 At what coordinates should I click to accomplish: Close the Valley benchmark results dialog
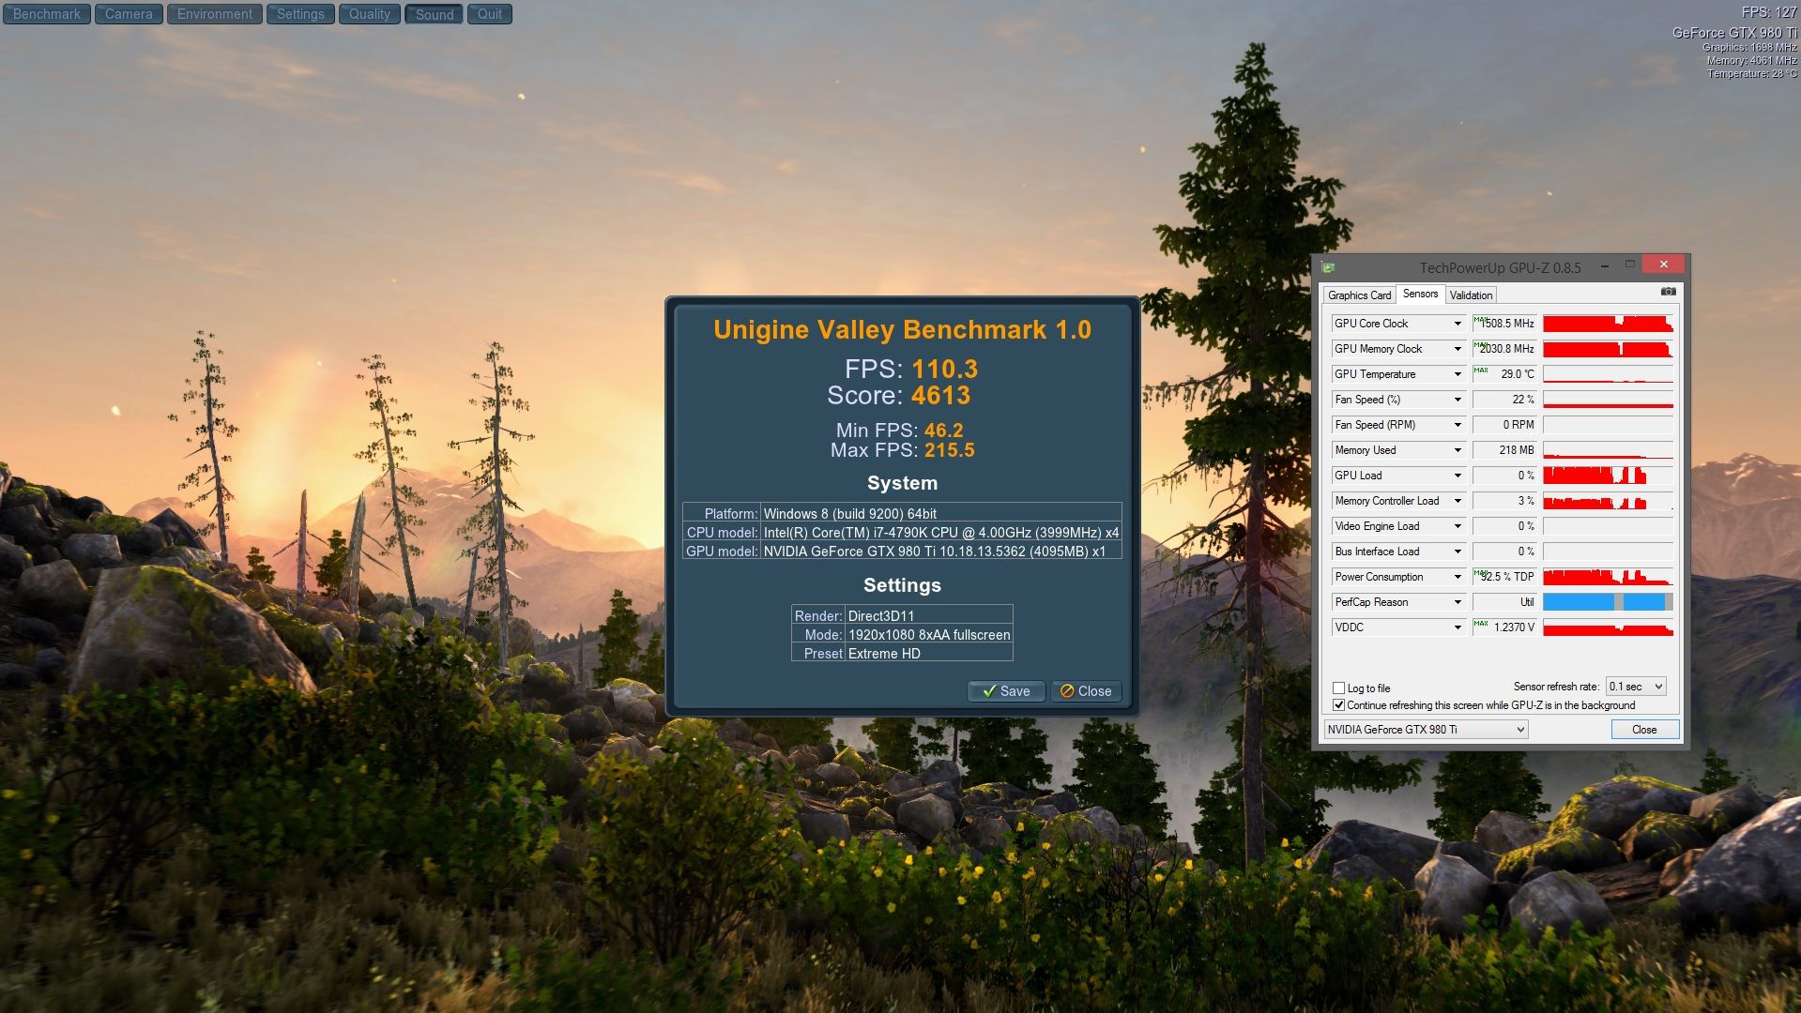(1086, 691)
